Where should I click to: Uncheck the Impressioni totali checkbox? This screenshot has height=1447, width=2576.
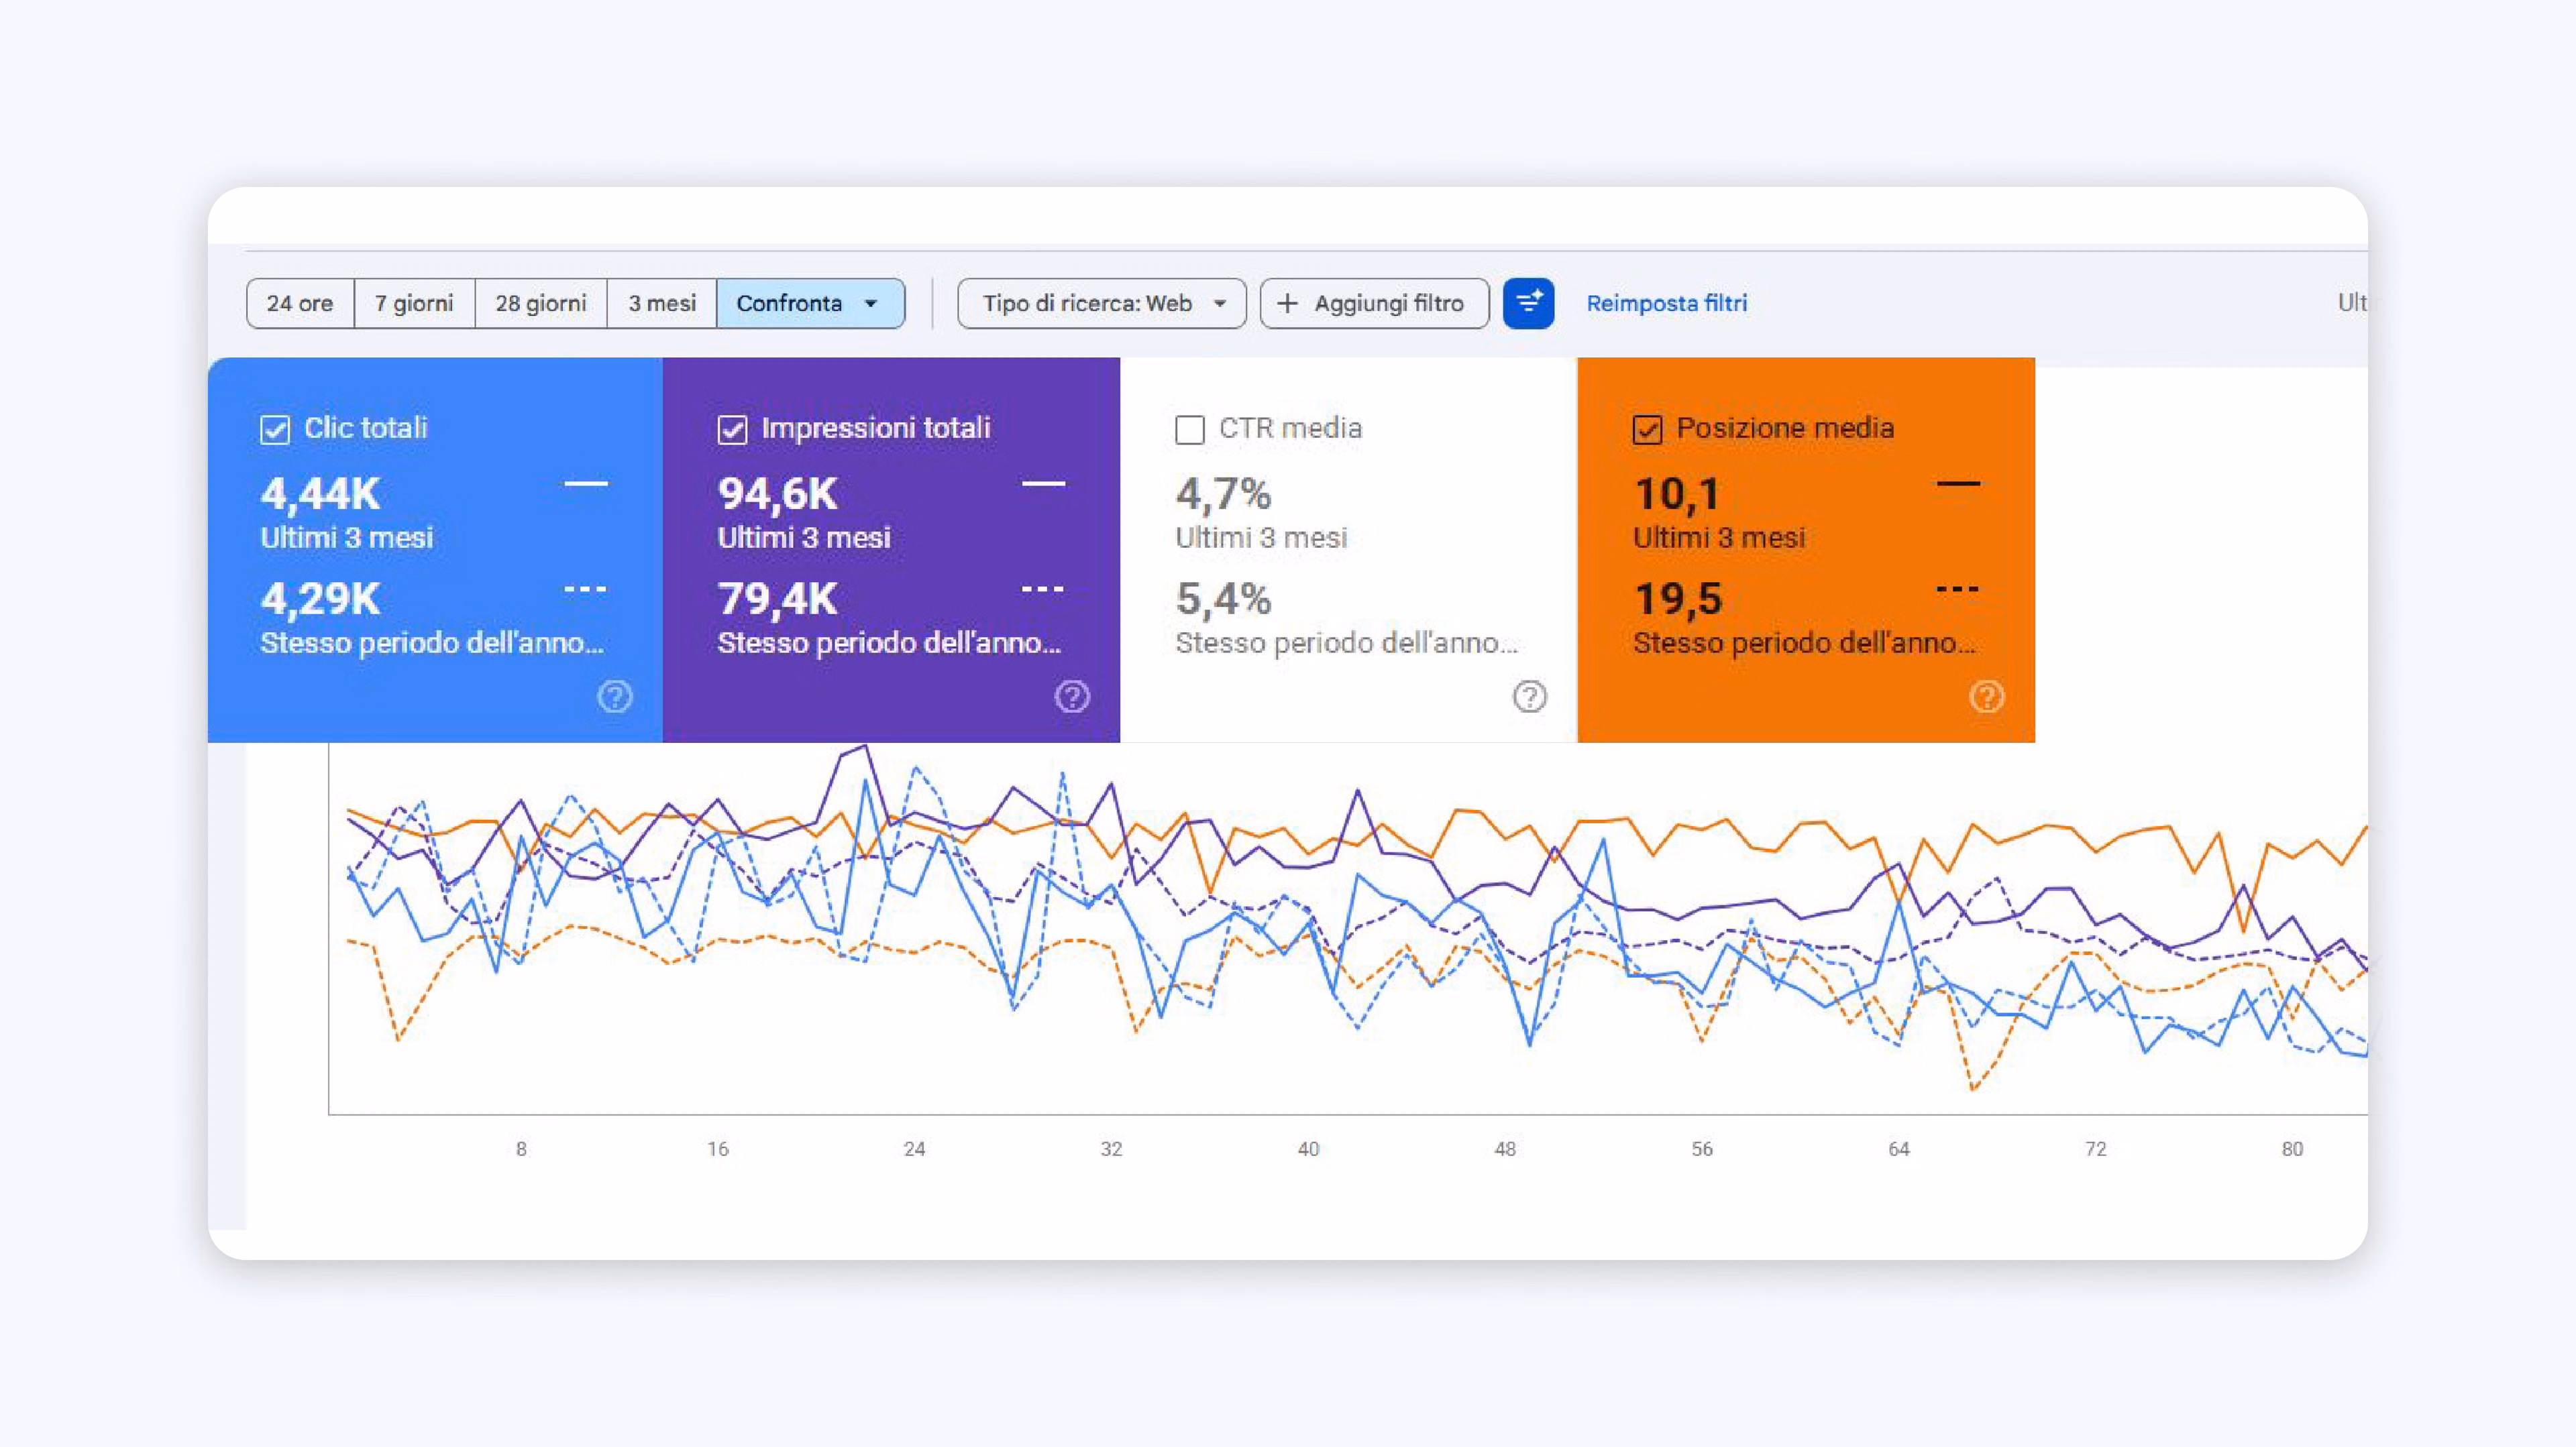coord(732,430)
